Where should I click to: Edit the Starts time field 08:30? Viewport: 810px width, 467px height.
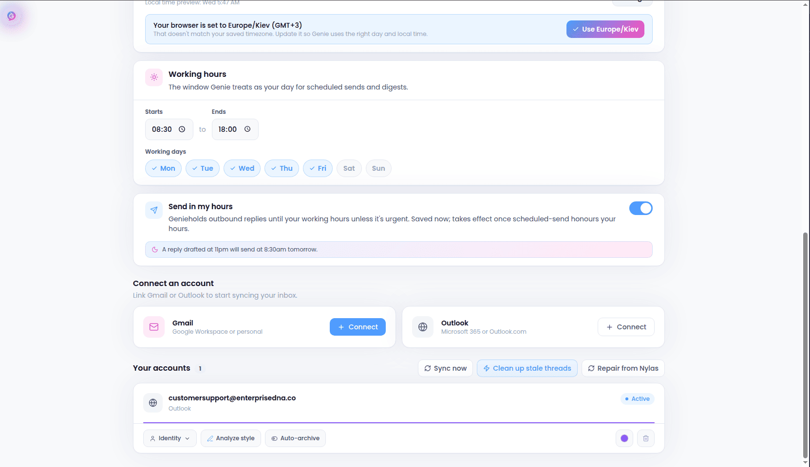tap(169, 129)
